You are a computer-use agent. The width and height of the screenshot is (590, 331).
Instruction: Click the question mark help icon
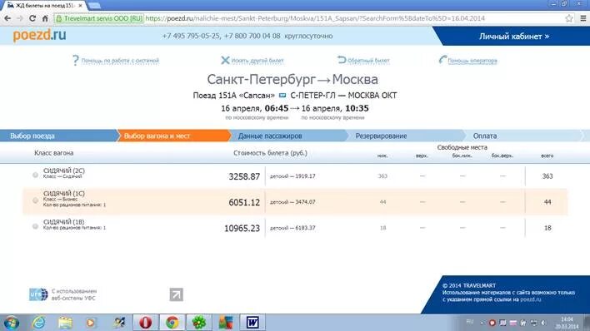(76, 60)
